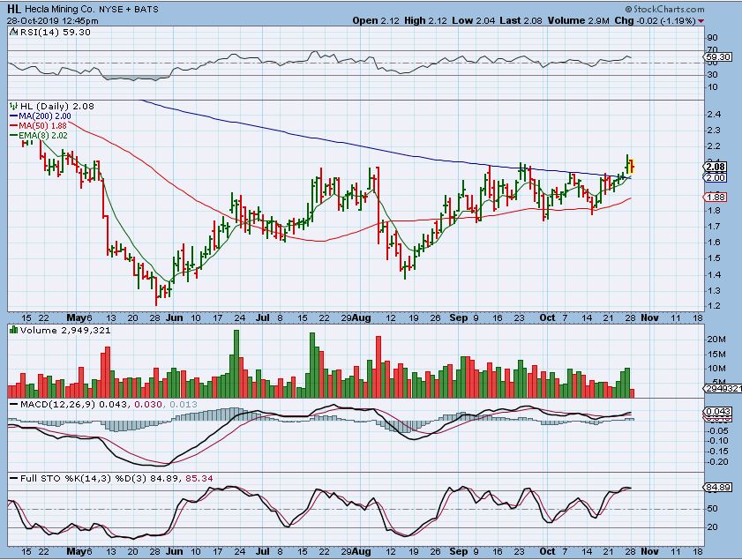Click the HL ticker symbol title

(x=13, y=9)
